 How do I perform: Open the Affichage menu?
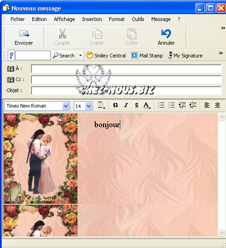pos(65,19)
